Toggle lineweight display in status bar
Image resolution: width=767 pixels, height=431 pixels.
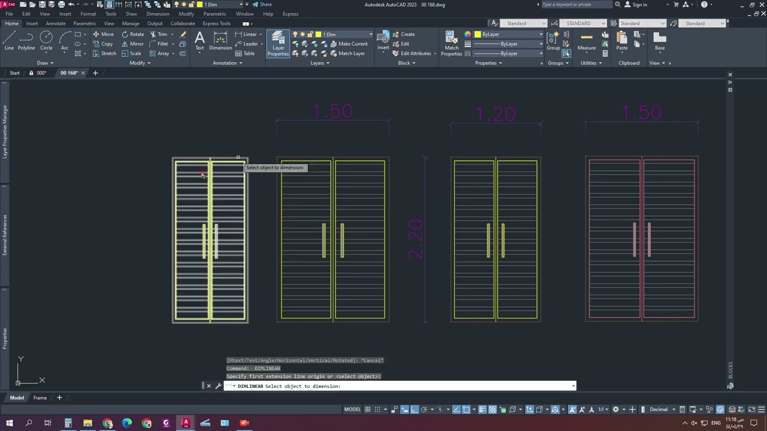pyautogui.click(x=482, y=409)
